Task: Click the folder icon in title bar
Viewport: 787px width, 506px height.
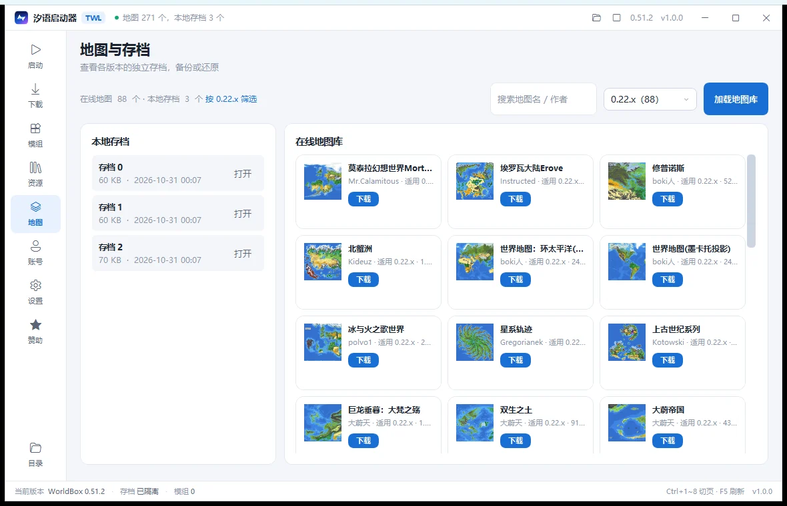Action: (596, 18)
